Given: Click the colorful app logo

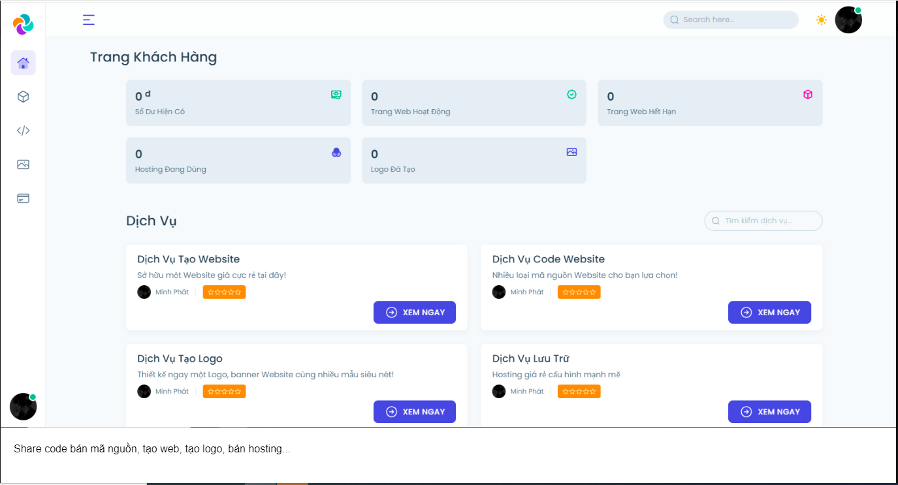Looking at the screenshot, I should (x=23, y=24).
